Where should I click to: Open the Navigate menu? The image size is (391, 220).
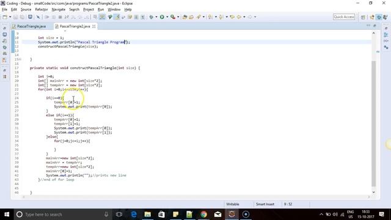click(x=59, y=10)
